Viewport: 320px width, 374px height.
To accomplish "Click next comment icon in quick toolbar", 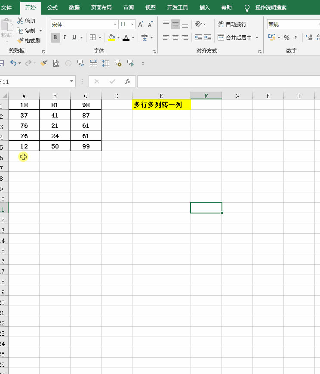I will pos(131,63).
